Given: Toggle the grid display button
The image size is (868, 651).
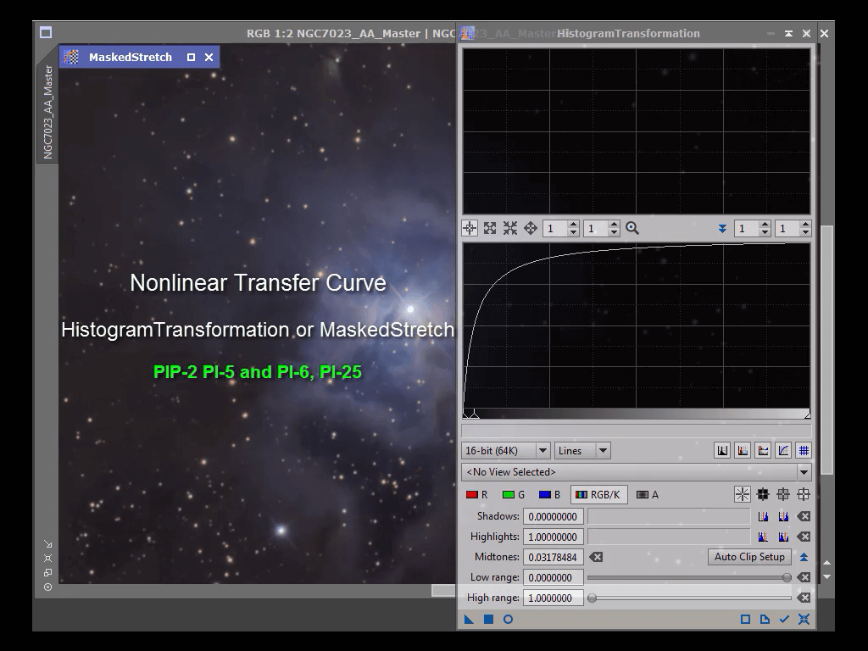Looking at the screenshot, I should click(x=804, y=451).
